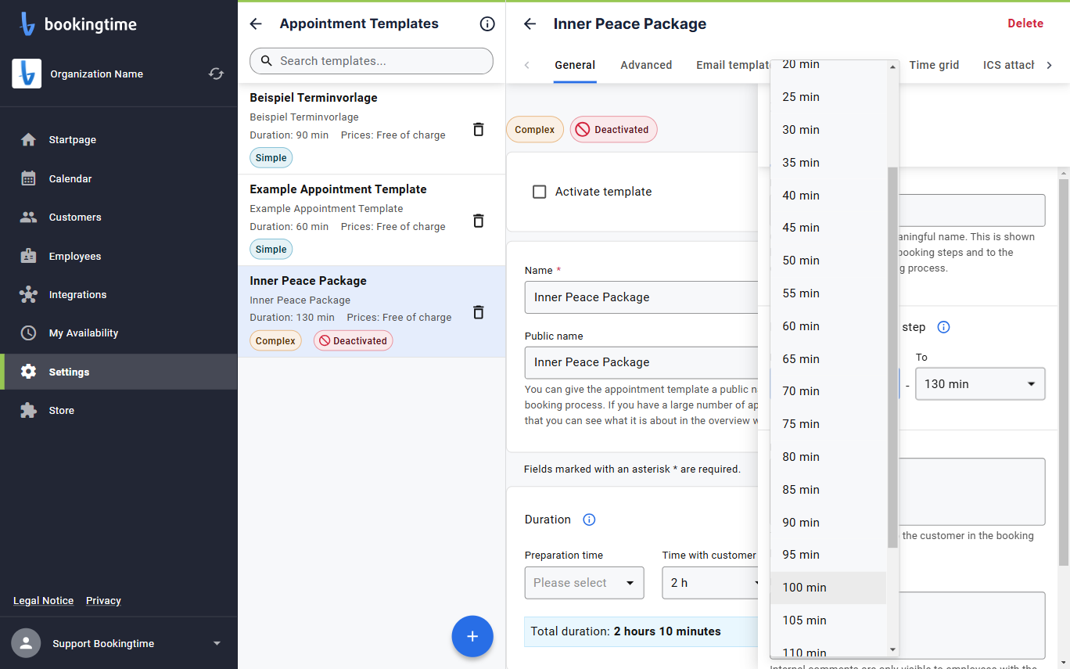Click the Integrations hub icon
The height and width of the screenshot is (669, 1070).
tap(29, 295)
